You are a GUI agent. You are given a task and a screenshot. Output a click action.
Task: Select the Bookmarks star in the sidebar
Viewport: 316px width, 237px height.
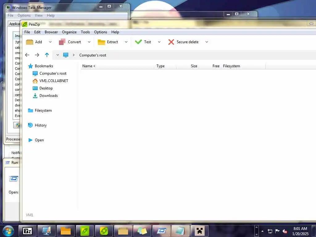(31, 66)
